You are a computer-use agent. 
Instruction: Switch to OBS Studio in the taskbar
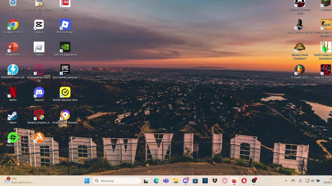(x=254, y=181)
